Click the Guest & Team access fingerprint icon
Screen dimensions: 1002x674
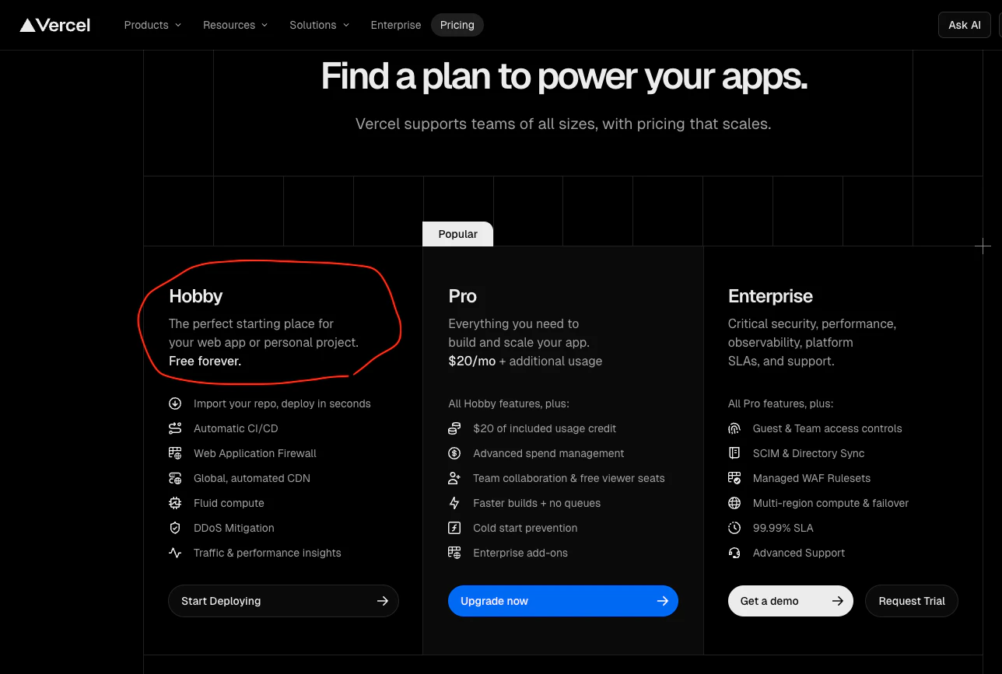pyautogui.click(x=734, y=428)
